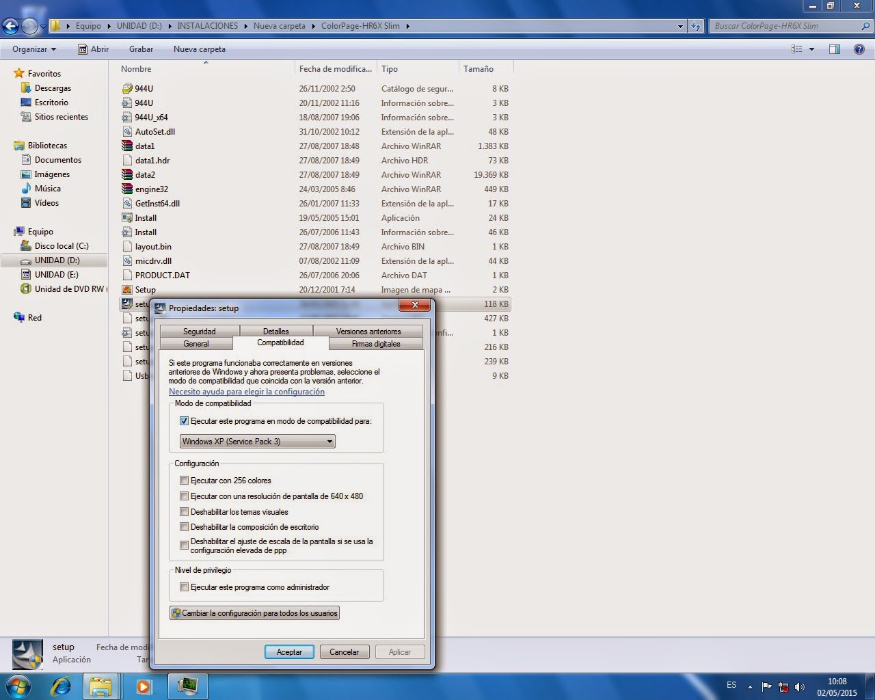Click the Forward navigation arrow in Explorer

coord(29,26)
